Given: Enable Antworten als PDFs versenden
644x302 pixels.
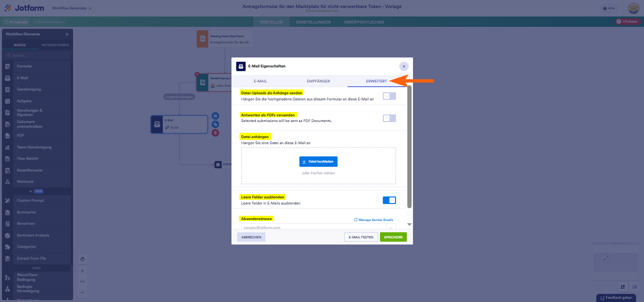Looking at the screenshot, I should click(x=388, y=118).
